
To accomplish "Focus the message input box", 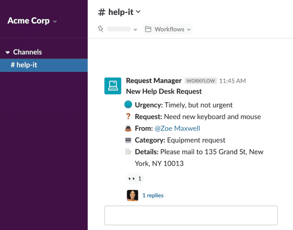I will tap(191, 215).
